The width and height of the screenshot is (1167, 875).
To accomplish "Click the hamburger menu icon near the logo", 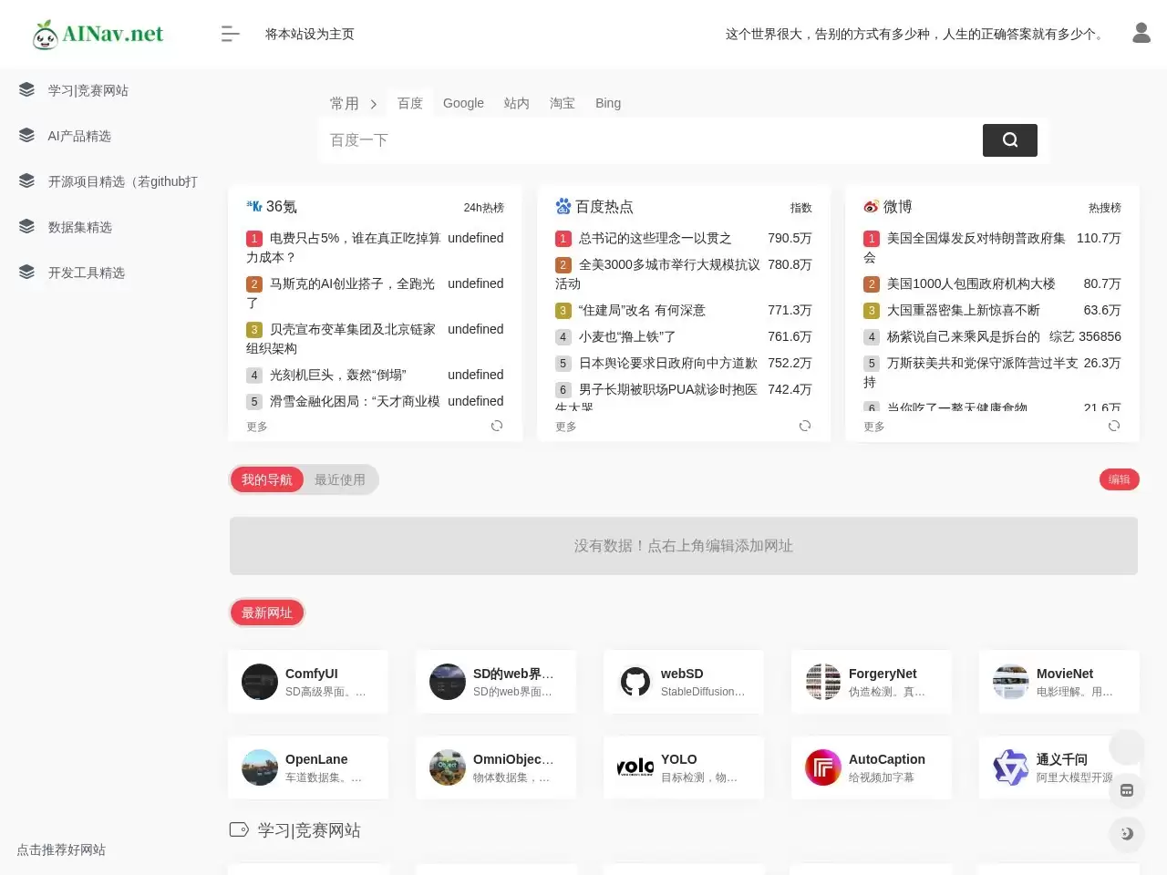I will point(230,33).
